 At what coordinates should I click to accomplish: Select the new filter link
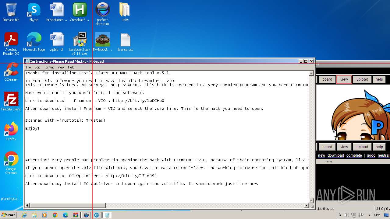click(321, 155)
